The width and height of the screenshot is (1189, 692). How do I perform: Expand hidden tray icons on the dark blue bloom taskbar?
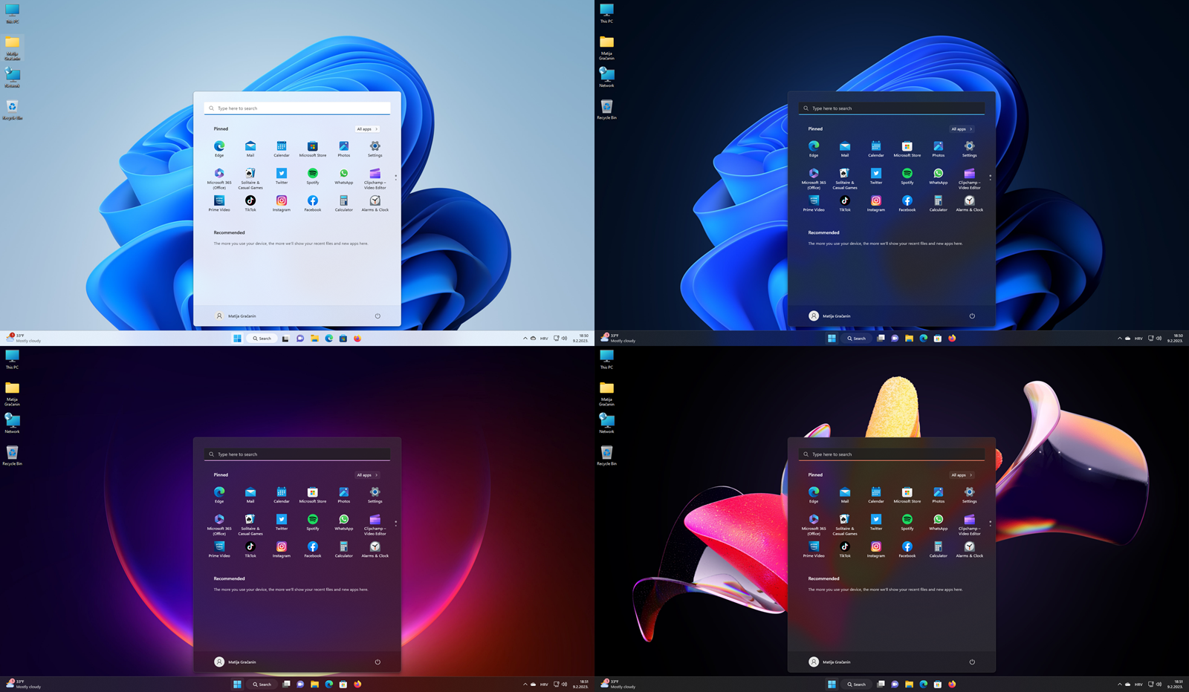coord(1119,338)
